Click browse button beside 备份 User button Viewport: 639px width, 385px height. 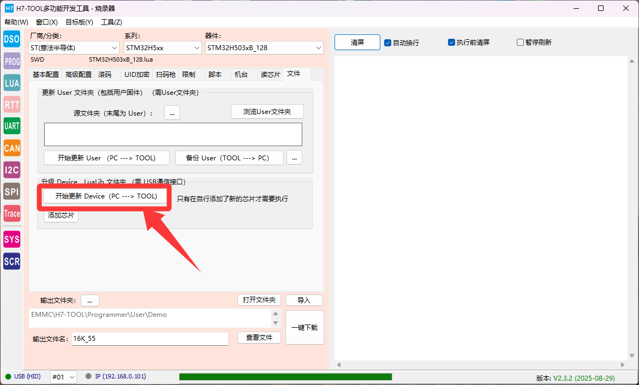[x=294, y=158]
